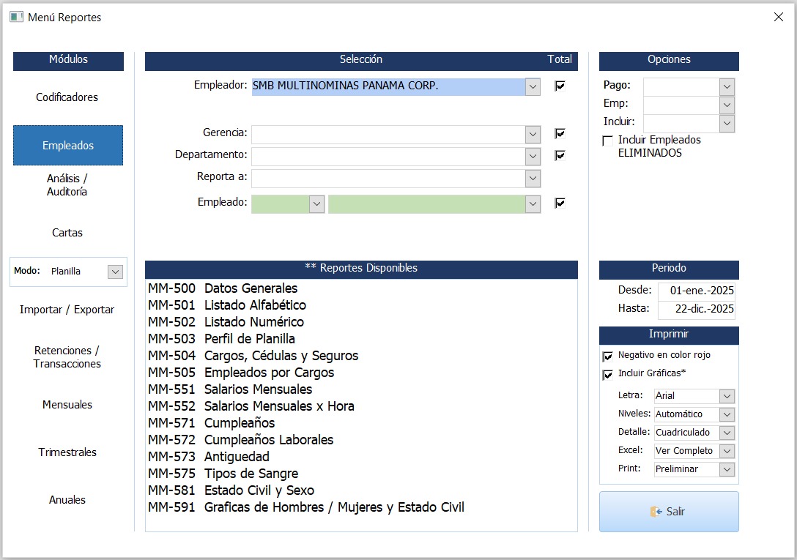Enable Incluir Empleados ELIMINADOS checkbox
This screenshot has width=797, height=560.
click(607, 141)
